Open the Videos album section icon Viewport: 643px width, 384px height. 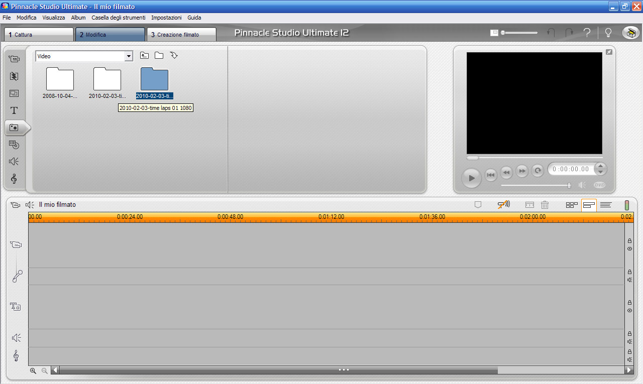[14, 59]
